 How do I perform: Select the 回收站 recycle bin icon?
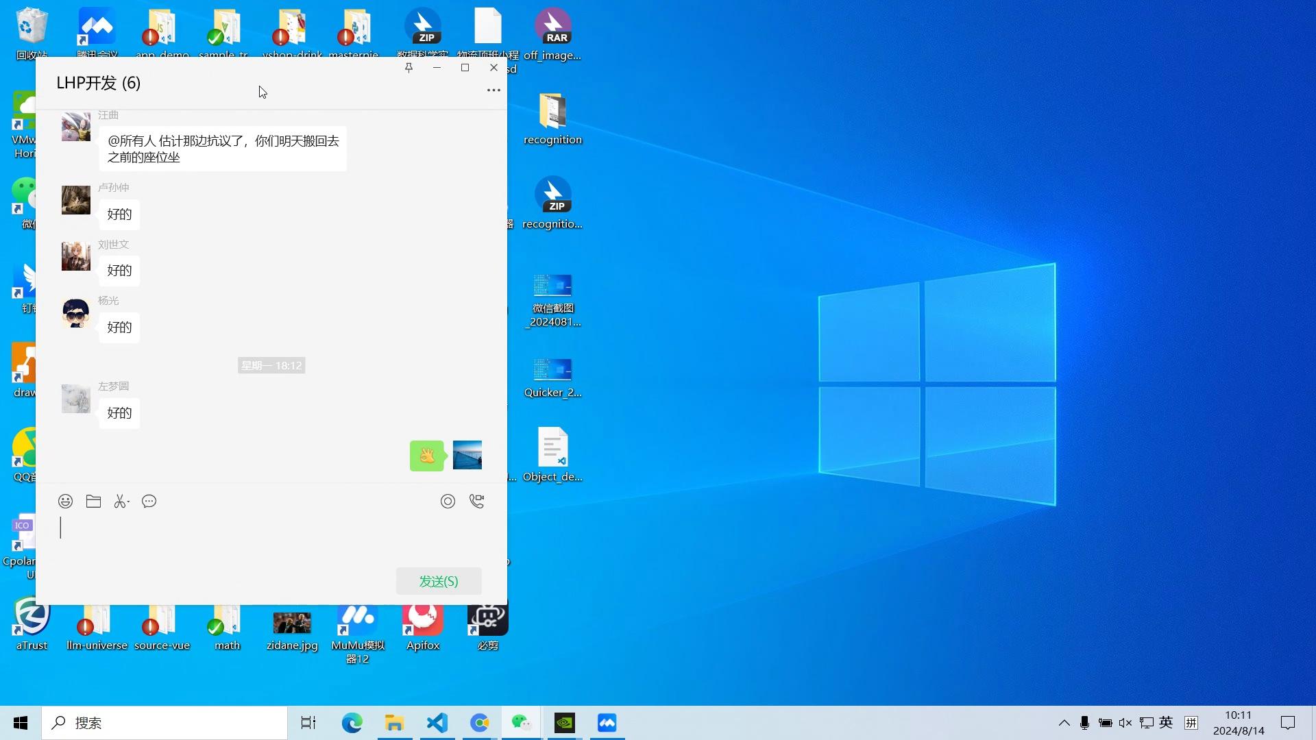[x=32, y=34]
